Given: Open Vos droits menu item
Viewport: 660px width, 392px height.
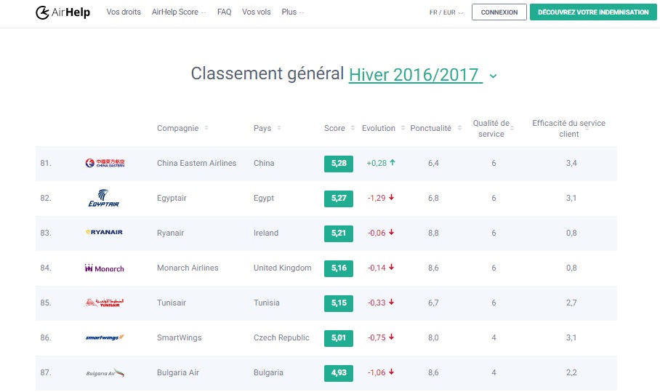Looking at the screenshot, I should pyautogui.click(x=124, y=12).
